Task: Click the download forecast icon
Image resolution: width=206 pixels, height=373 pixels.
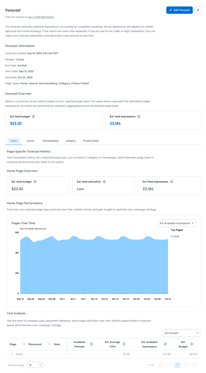Action: click(x=198, y=10)
